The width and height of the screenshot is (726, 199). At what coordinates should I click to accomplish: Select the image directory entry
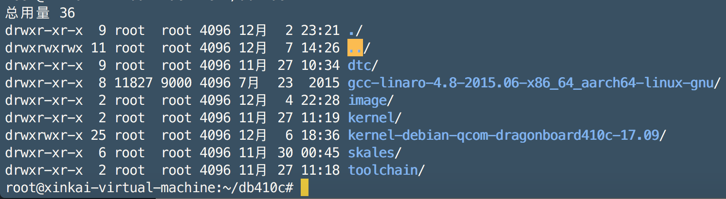click(x=367, y=100)
